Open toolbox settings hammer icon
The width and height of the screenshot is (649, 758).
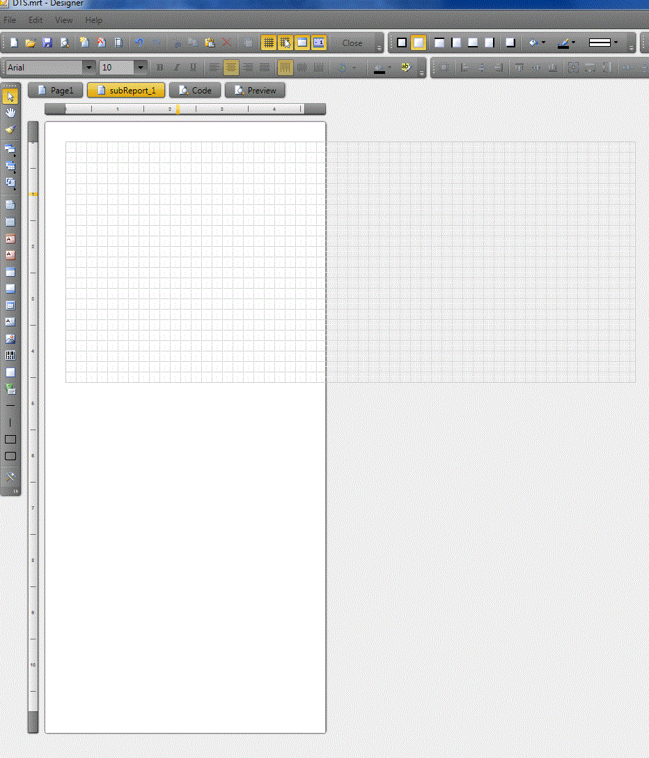[x=10, y=477]
